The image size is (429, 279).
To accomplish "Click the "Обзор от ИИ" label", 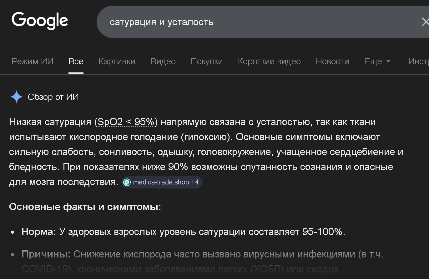I will point(53,97).
